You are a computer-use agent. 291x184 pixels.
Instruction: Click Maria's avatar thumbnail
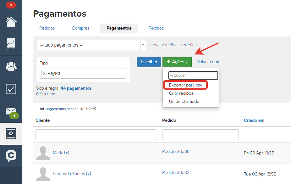tap(43, 153)
